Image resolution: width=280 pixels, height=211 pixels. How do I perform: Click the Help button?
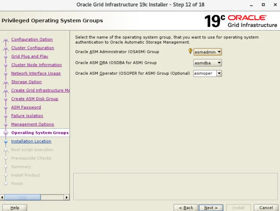click(15, 208)
